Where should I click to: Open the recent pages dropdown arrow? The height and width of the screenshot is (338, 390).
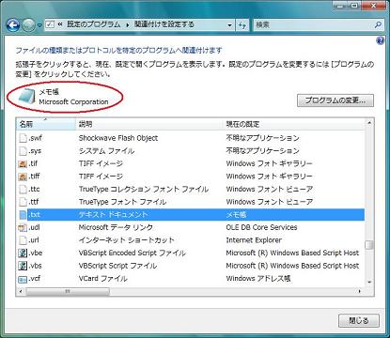point(39,25)
